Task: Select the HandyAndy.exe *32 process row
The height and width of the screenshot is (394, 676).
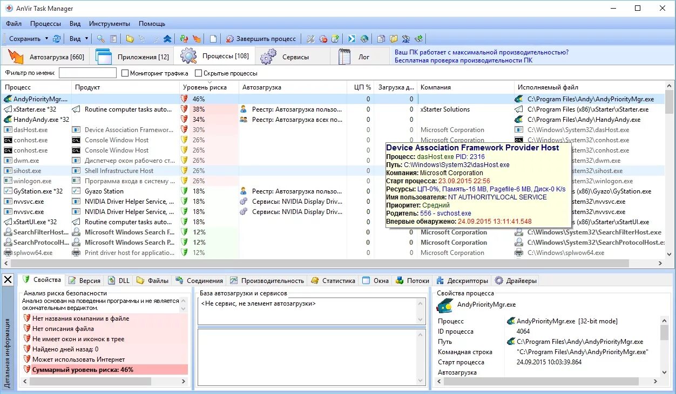Action: pos(333,120)
